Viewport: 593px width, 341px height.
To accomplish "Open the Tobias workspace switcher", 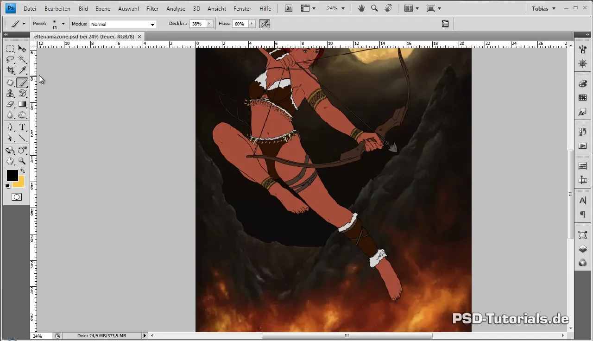I will click(543, 8).
